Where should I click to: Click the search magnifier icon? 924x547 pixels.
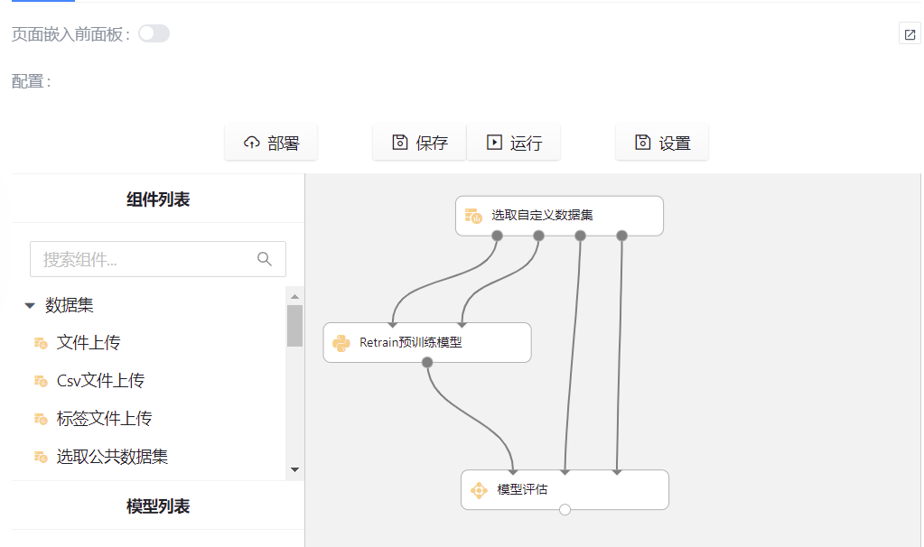click(265, 259)
